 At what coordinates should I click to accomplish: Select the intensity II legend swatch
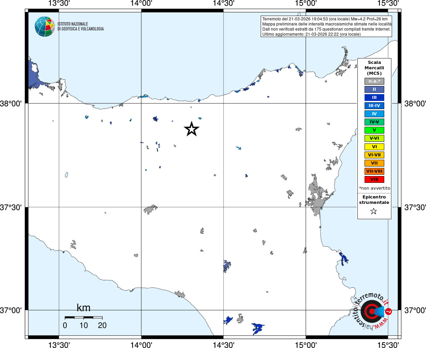(x=374, y=89)
